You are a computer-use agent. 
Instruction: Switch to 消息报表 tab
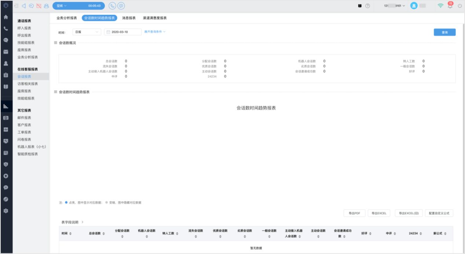tap(129, 18)
